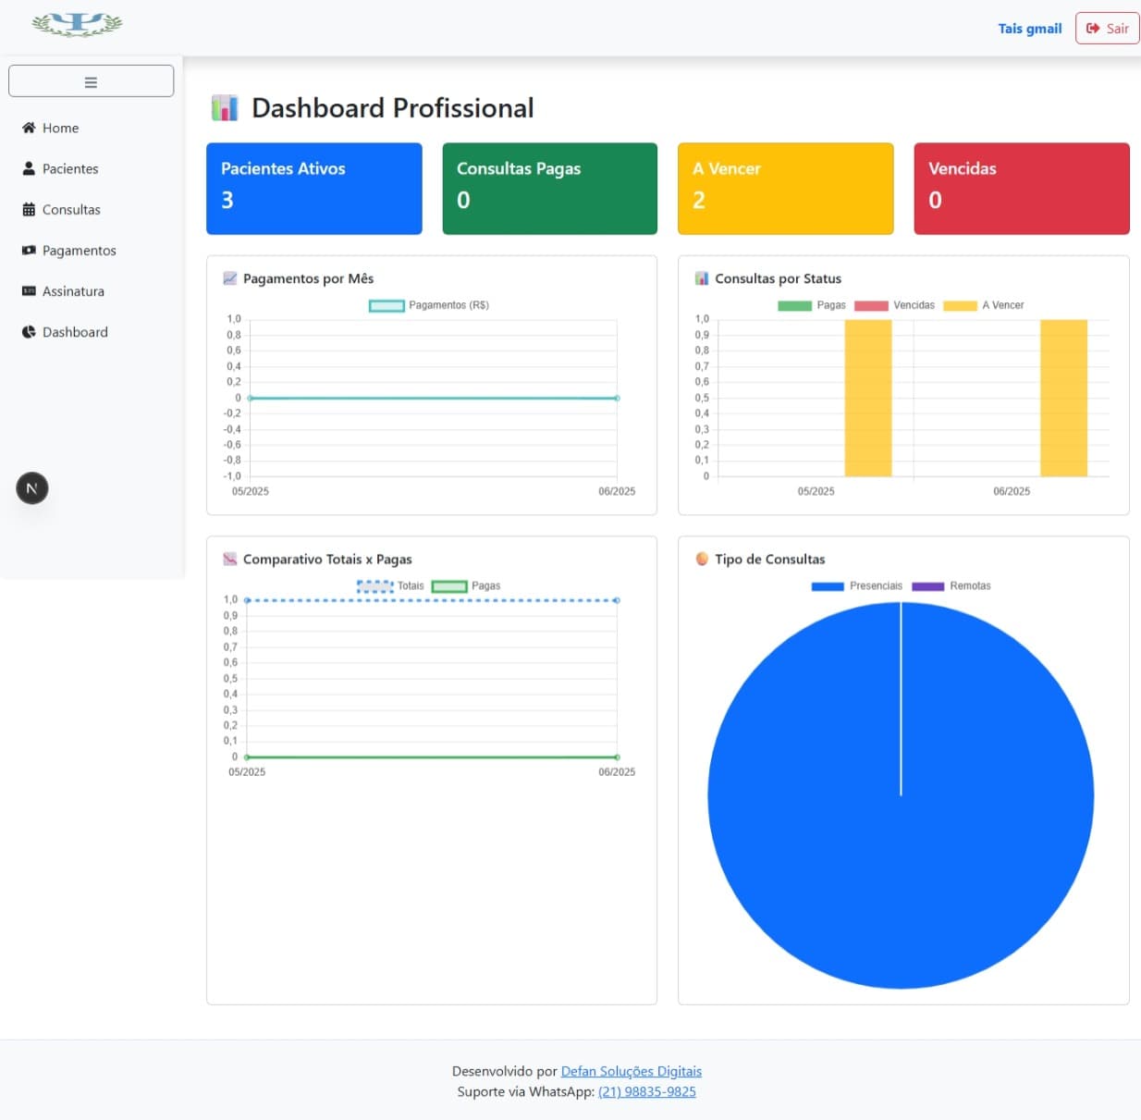Click the Pagamentos camera icon in sidebar
The width and height of the screenshot is (1141, 1120).
click(x=29, y=250)
